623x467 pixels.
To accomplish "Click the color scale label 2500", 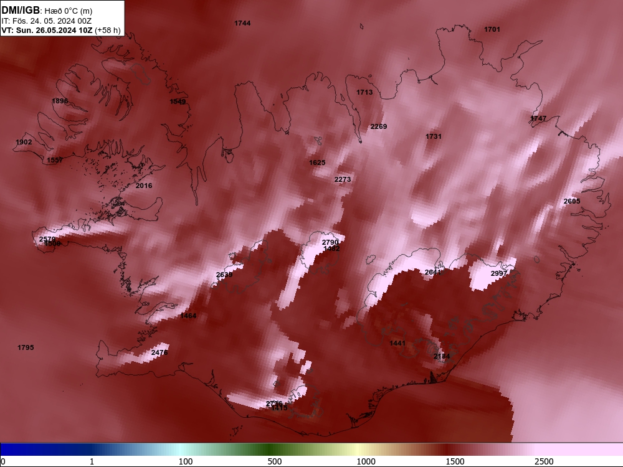I will click(x=544, y=461).
